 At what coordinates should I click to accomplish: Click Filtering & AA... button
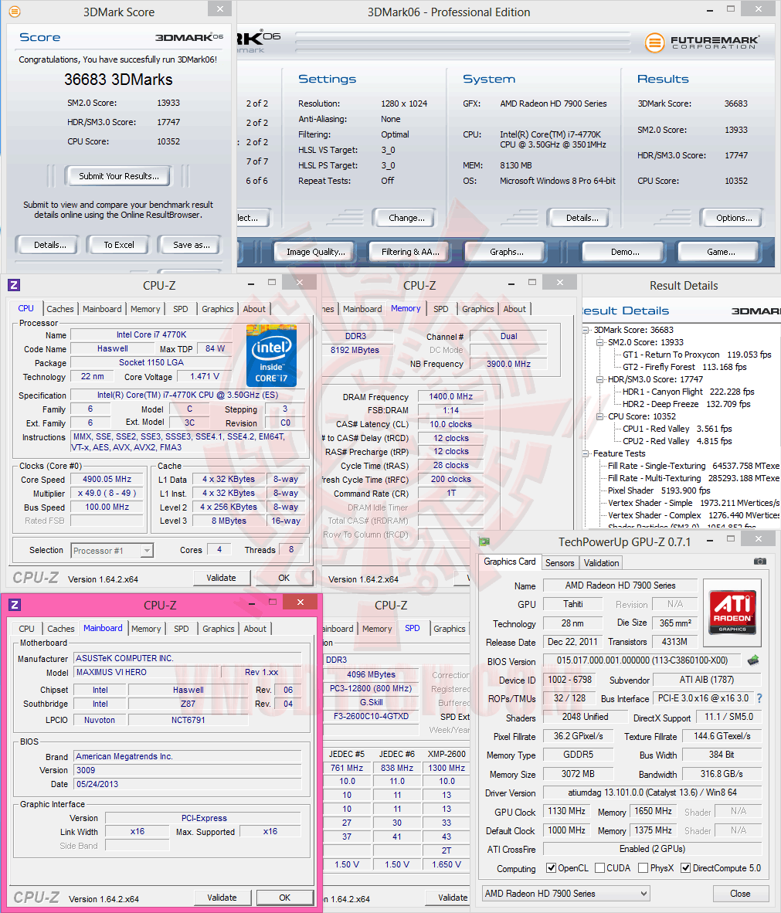pos(410,252)
